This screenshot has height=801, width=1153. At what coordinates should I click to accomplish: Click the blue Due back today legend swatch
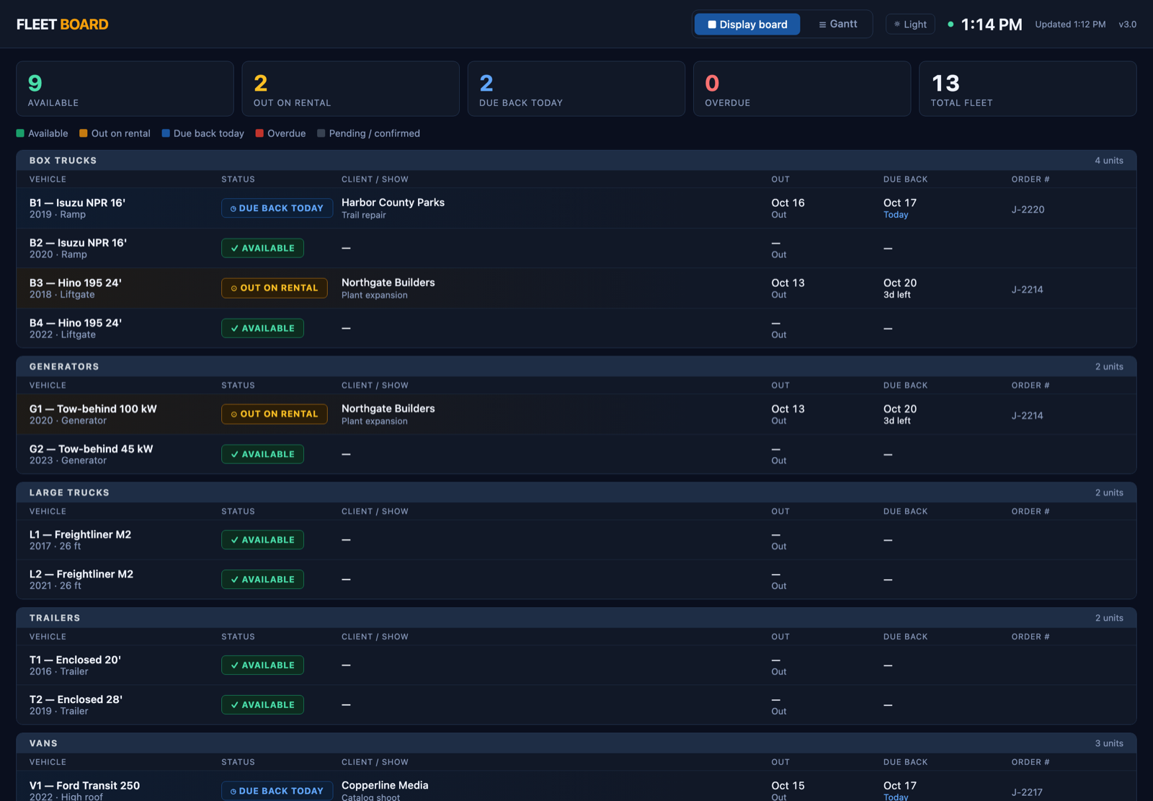(x=166, y=133)
